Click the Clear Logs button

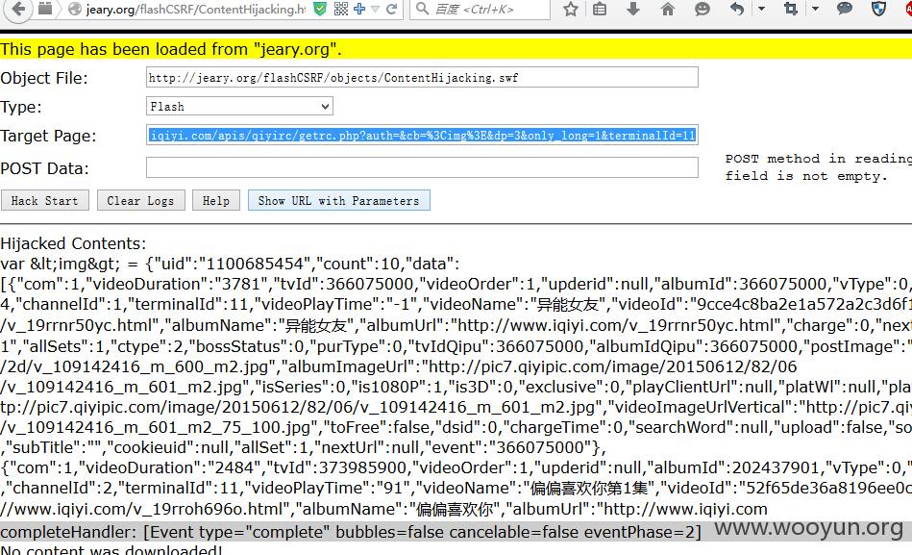click(140, 200)
